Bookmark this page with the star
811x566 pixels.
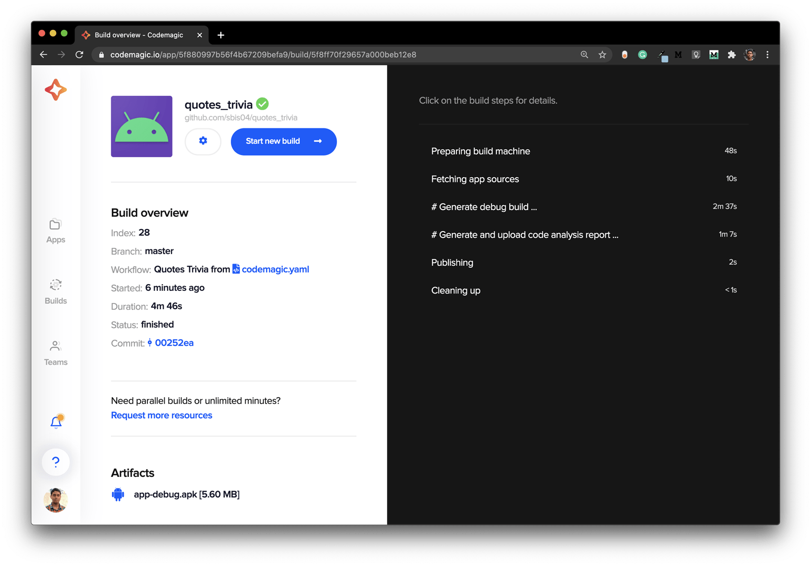tap(602, 55)
